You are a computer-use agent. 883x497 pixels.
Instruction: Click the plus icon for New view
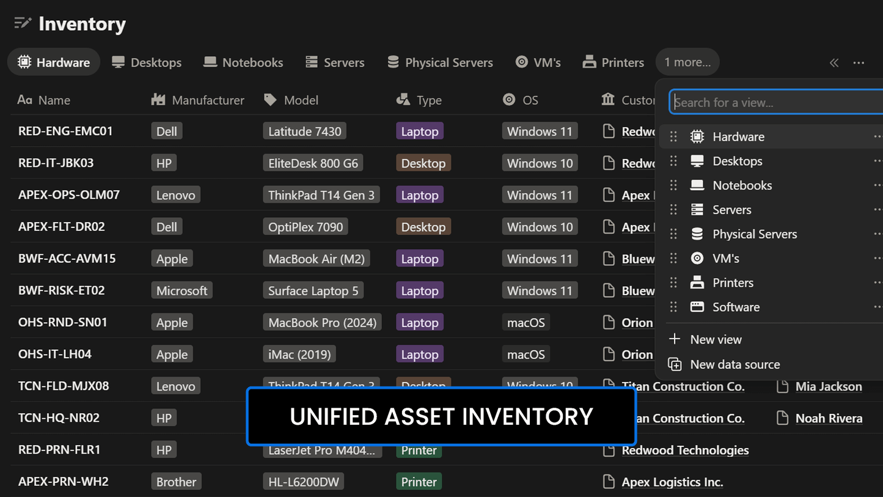[675, 339]
